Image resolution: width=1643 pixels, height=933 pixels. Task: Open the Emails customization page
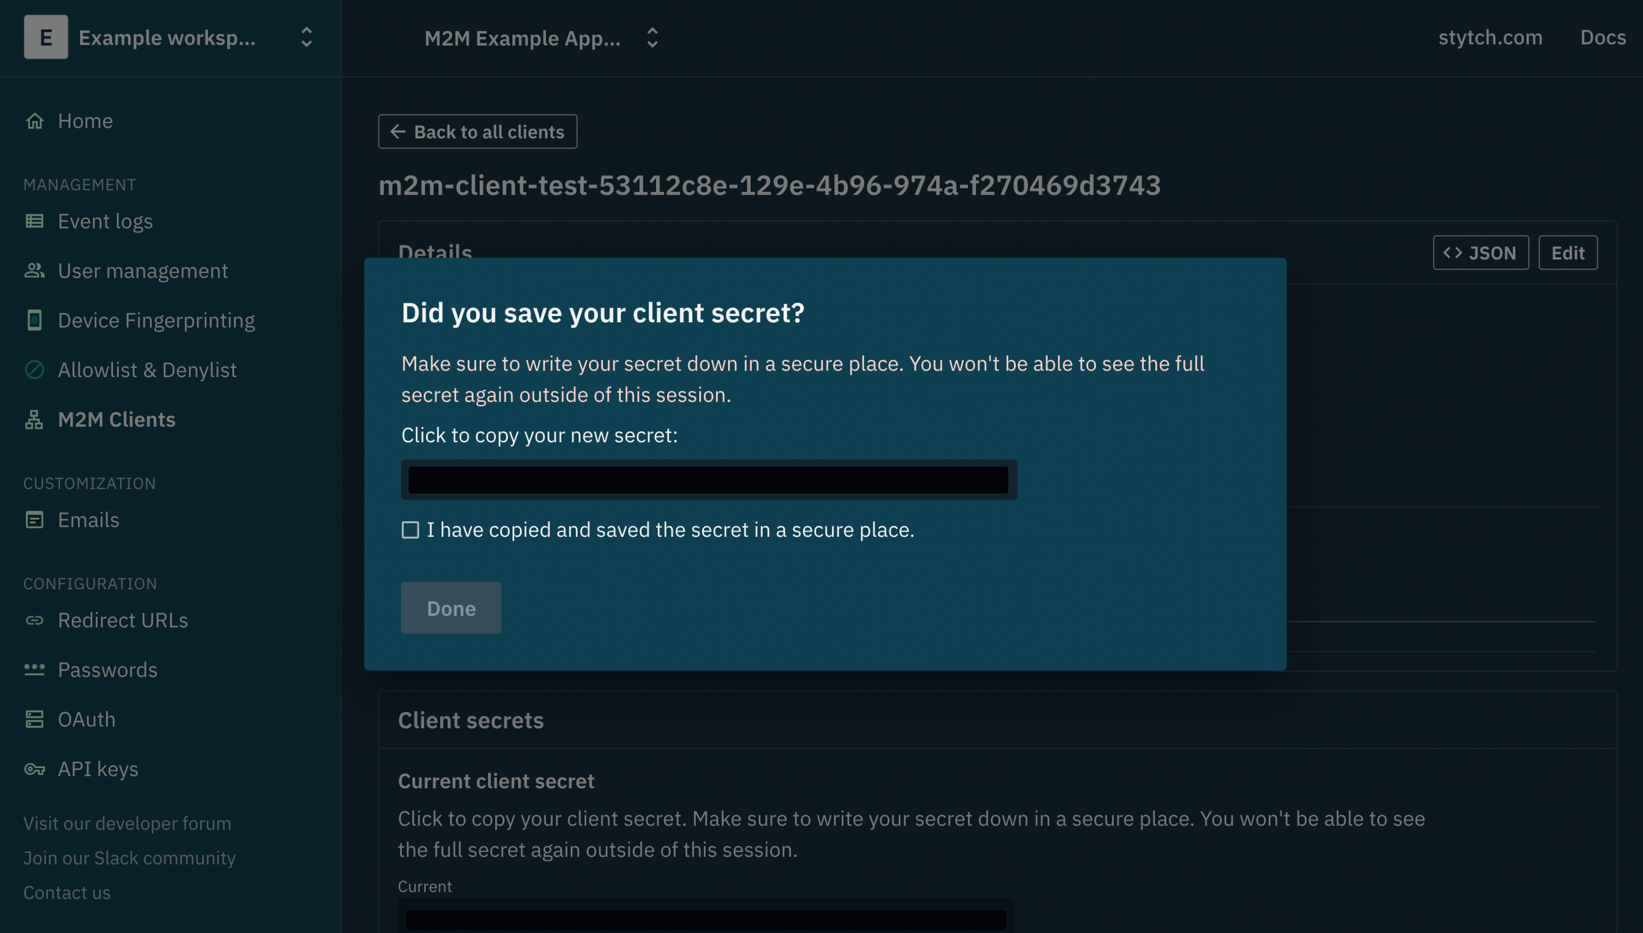89,520
